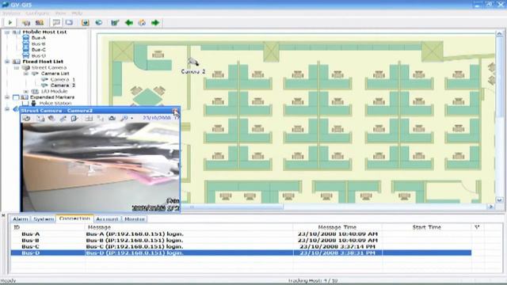Click the speech-bubble message icon in main toolbar
Screen dimensions: 507x285
(56, 23)
